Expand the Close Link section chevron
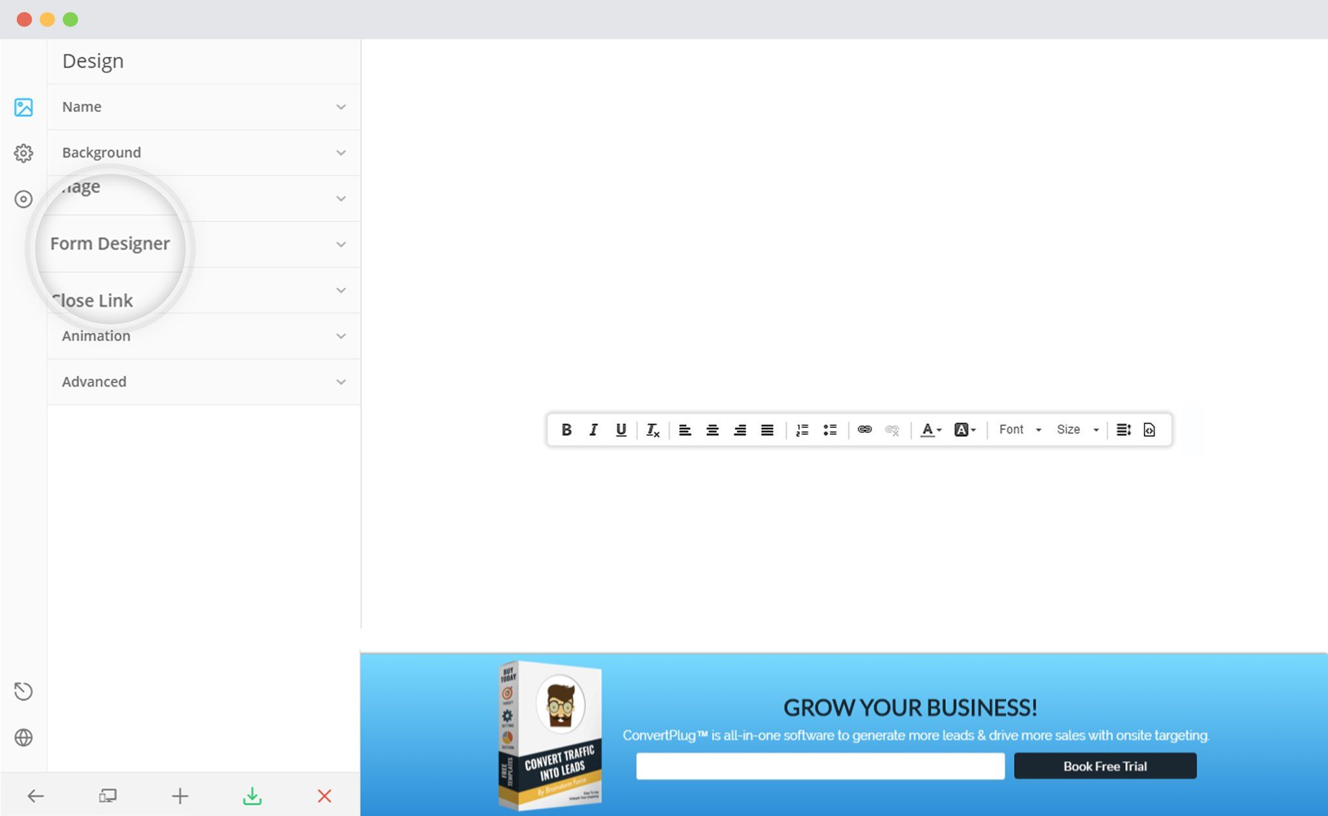Image resolution: width=1328 pixels, height=816 pixels. 341,290
